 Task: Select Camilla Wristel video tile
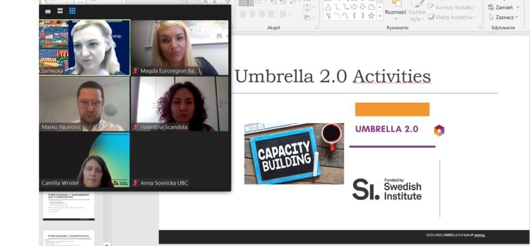84,160
